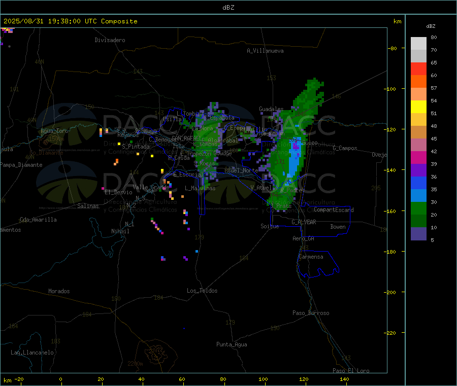Click the Bowen map label
The width and height of the screenshot is (457, 386).
coord(338,227)
